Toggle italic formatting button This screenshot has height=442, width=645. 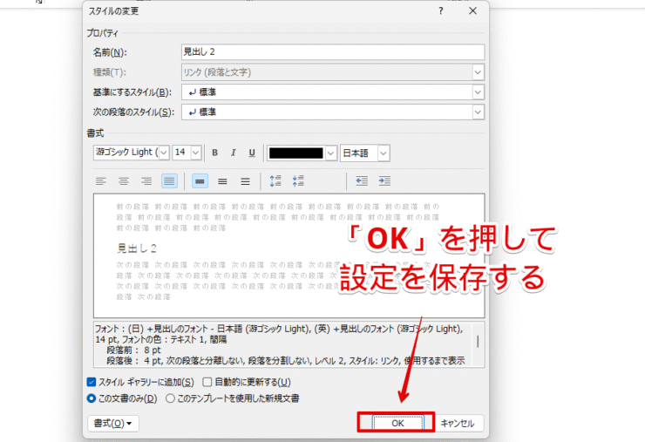click(x=233, y=153)
